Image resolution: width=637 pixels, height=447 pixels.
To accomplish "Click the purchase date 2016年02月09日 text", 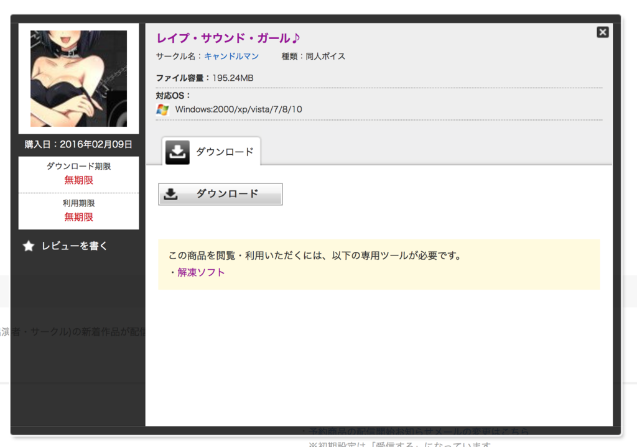I will [96, 144].
